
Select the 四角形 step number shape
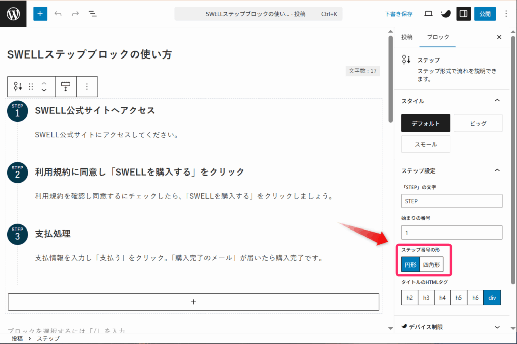431,264
